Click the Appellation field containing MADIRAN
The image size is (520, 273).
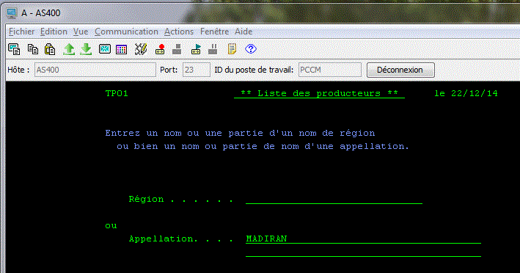click(363, 239)
